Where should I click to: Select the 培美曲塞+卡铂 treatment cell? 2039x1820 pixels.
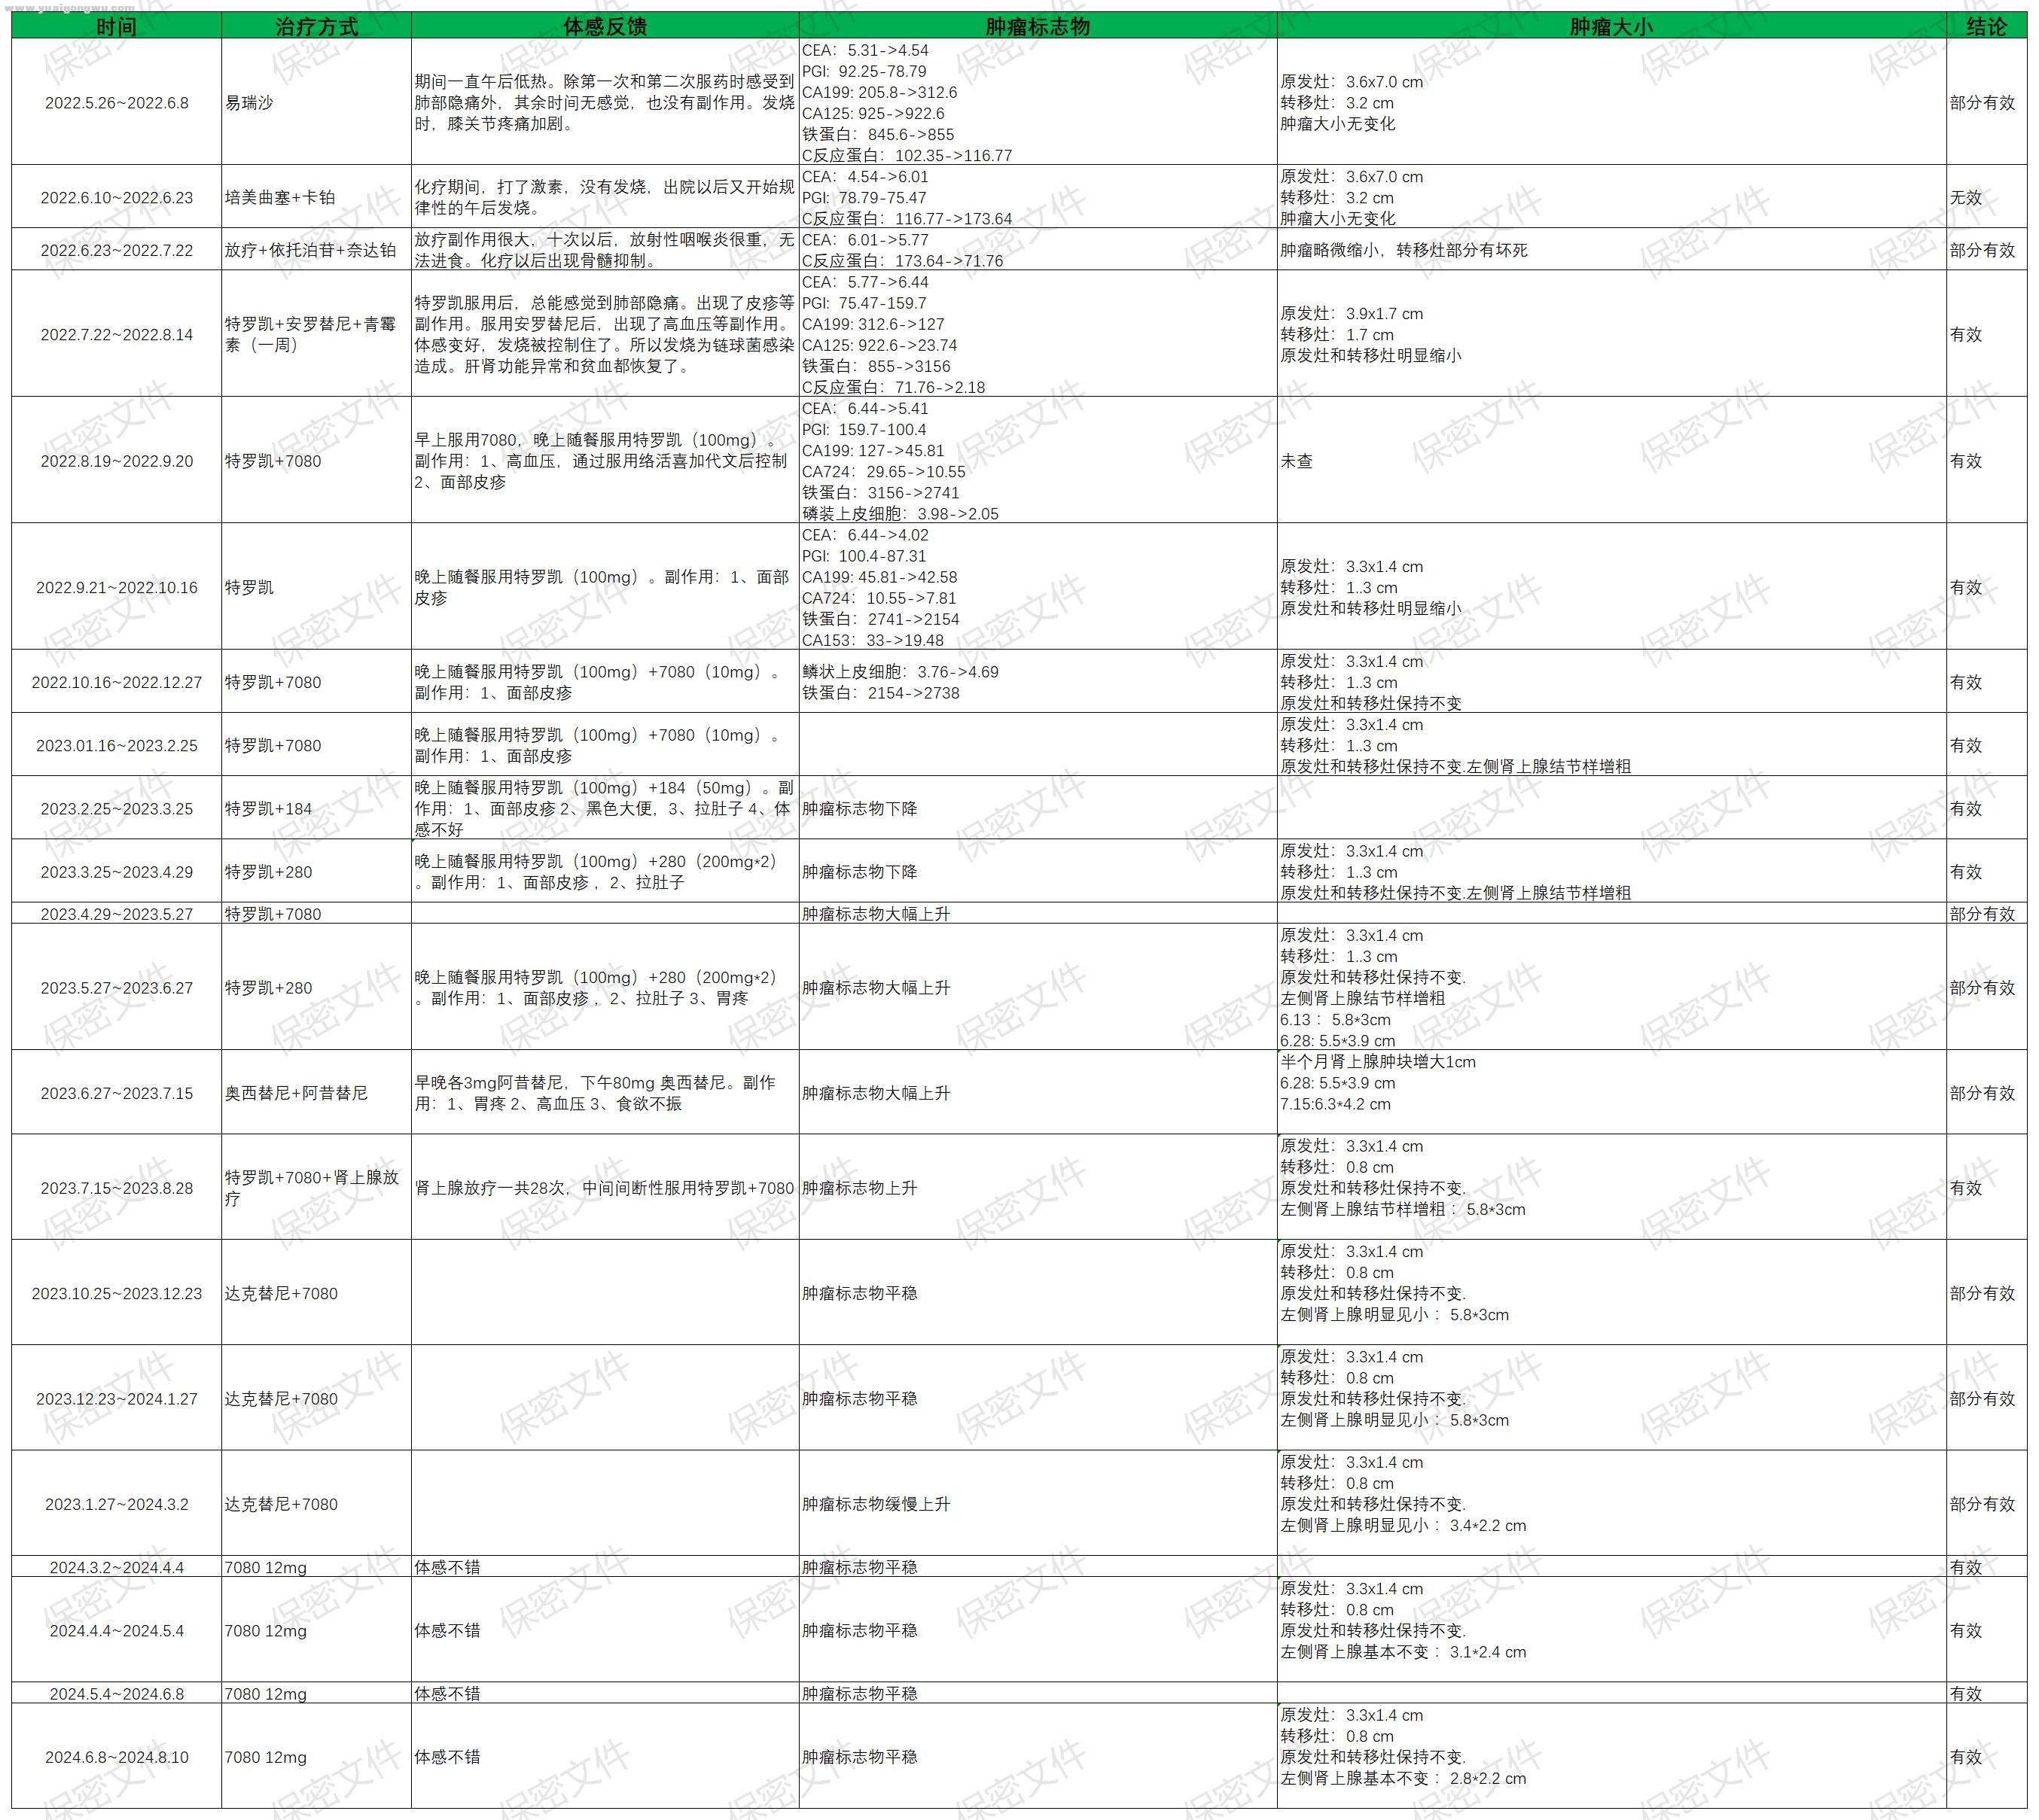(316, 197)
